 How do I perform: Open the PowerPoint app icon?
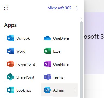pos(11,64)
